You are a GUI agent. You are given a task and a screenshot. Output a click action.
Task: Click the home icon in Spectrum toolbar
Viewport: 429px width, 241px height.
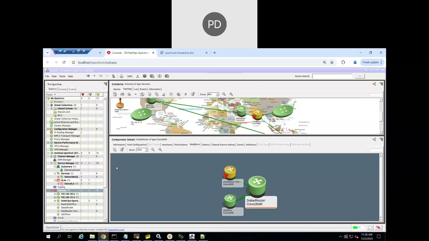click(x=113, y=76)
